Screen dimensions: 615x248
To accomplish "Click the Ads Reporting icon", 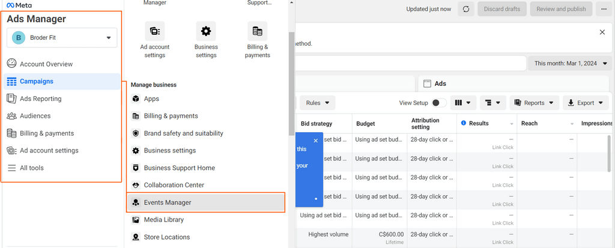I will click(12, 98).
